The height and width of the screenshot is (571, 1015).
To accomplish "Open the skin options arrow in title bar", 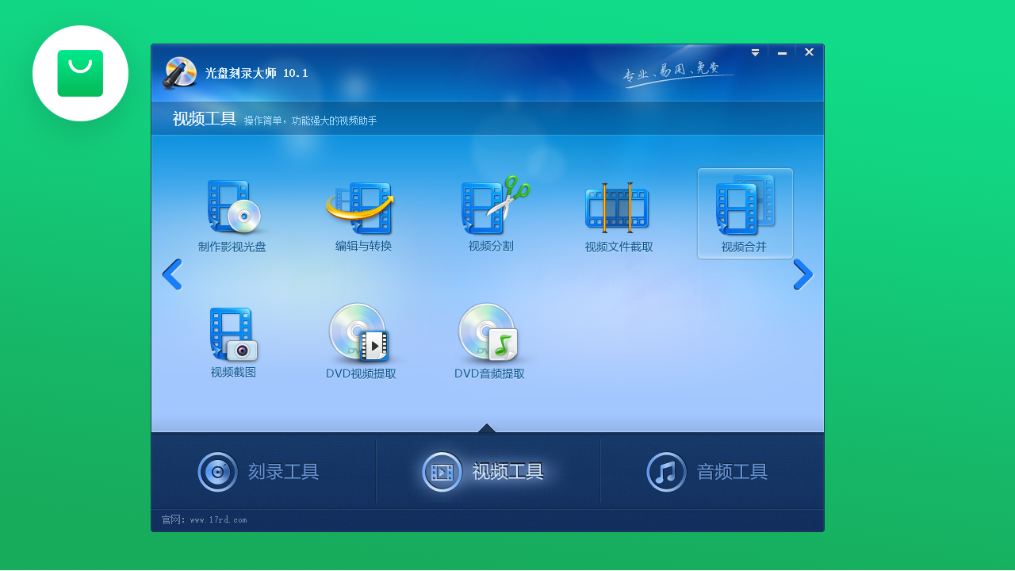I will [x=754, y=52].
